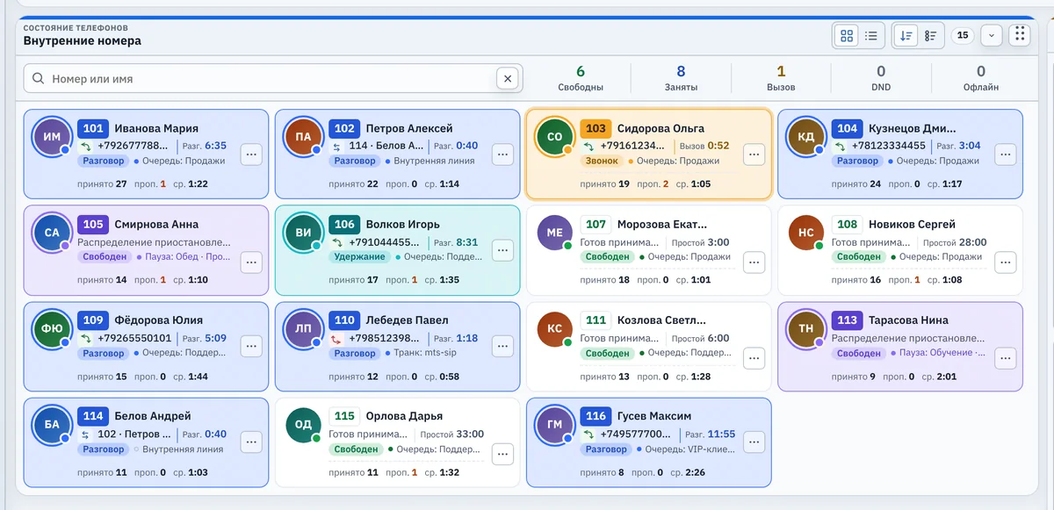Open the name link «Морозова Екат...»
The width and height of the screenshot is (1054, 510).
tap(662, 225)
